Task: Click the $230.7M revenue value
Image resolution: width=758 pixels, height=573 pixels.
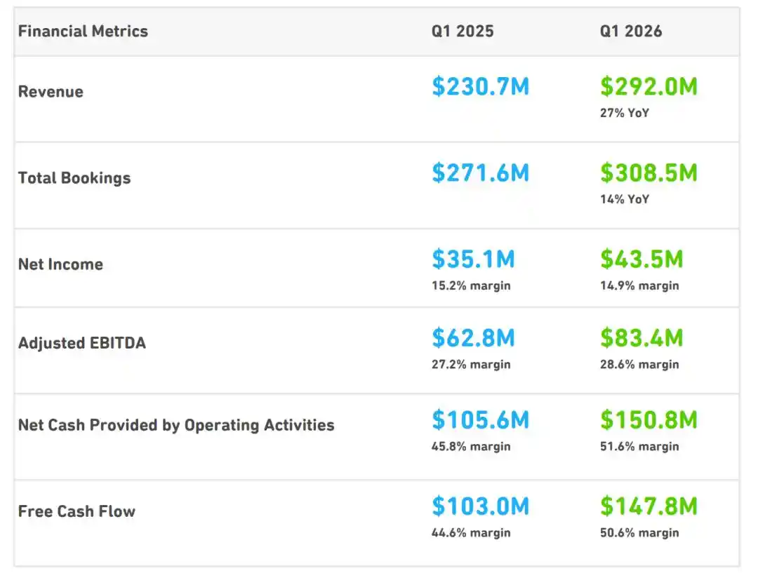Action: 481,86
